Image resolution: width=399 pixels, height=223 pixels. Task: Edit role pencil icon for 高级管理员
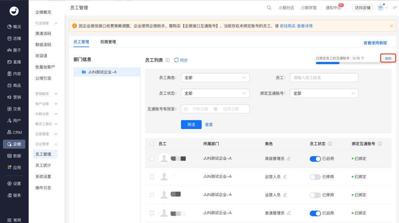click(x=289, y=158)
